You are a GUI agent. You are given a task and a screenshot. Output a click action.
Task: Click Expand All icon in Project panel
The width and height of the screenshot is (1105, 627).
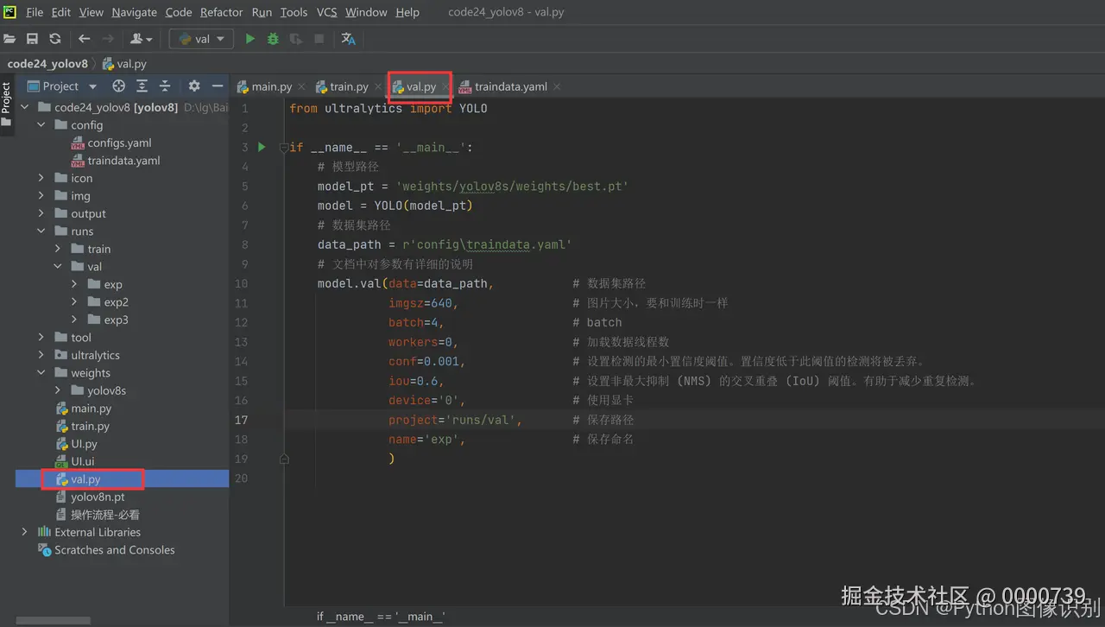click(x=142, y=86)
